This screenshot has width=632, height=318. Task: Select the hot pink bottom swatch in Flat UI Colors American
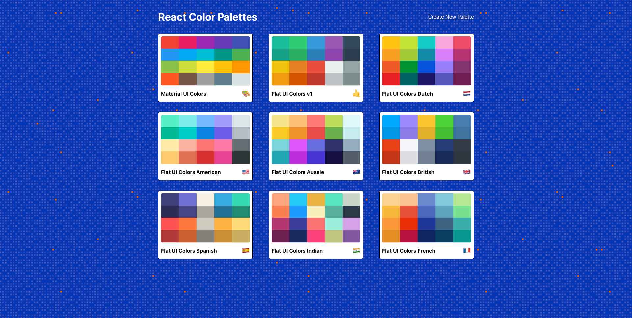(223, 158)
